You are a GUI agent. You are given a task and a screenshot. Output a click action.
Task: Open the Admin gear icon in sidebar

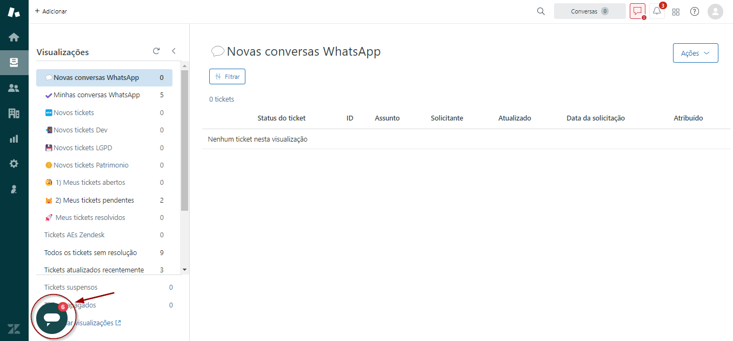(x=14, y=164)
